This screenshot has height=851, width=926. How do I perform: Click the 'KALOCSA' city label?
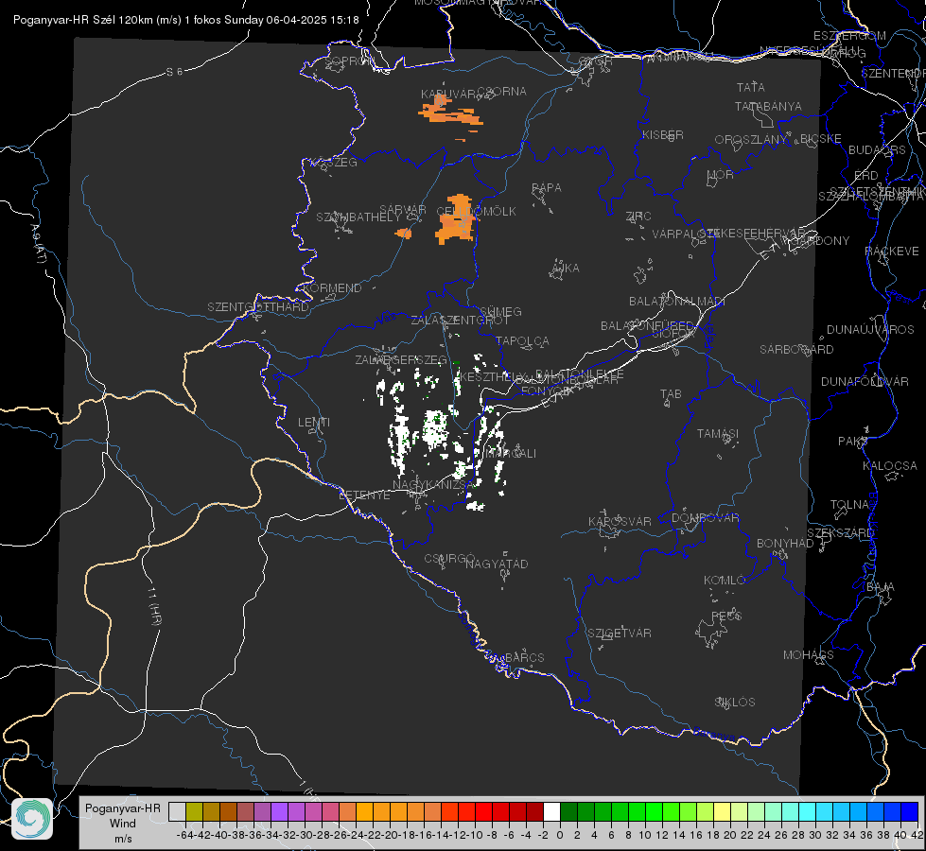tap(890, 466)
